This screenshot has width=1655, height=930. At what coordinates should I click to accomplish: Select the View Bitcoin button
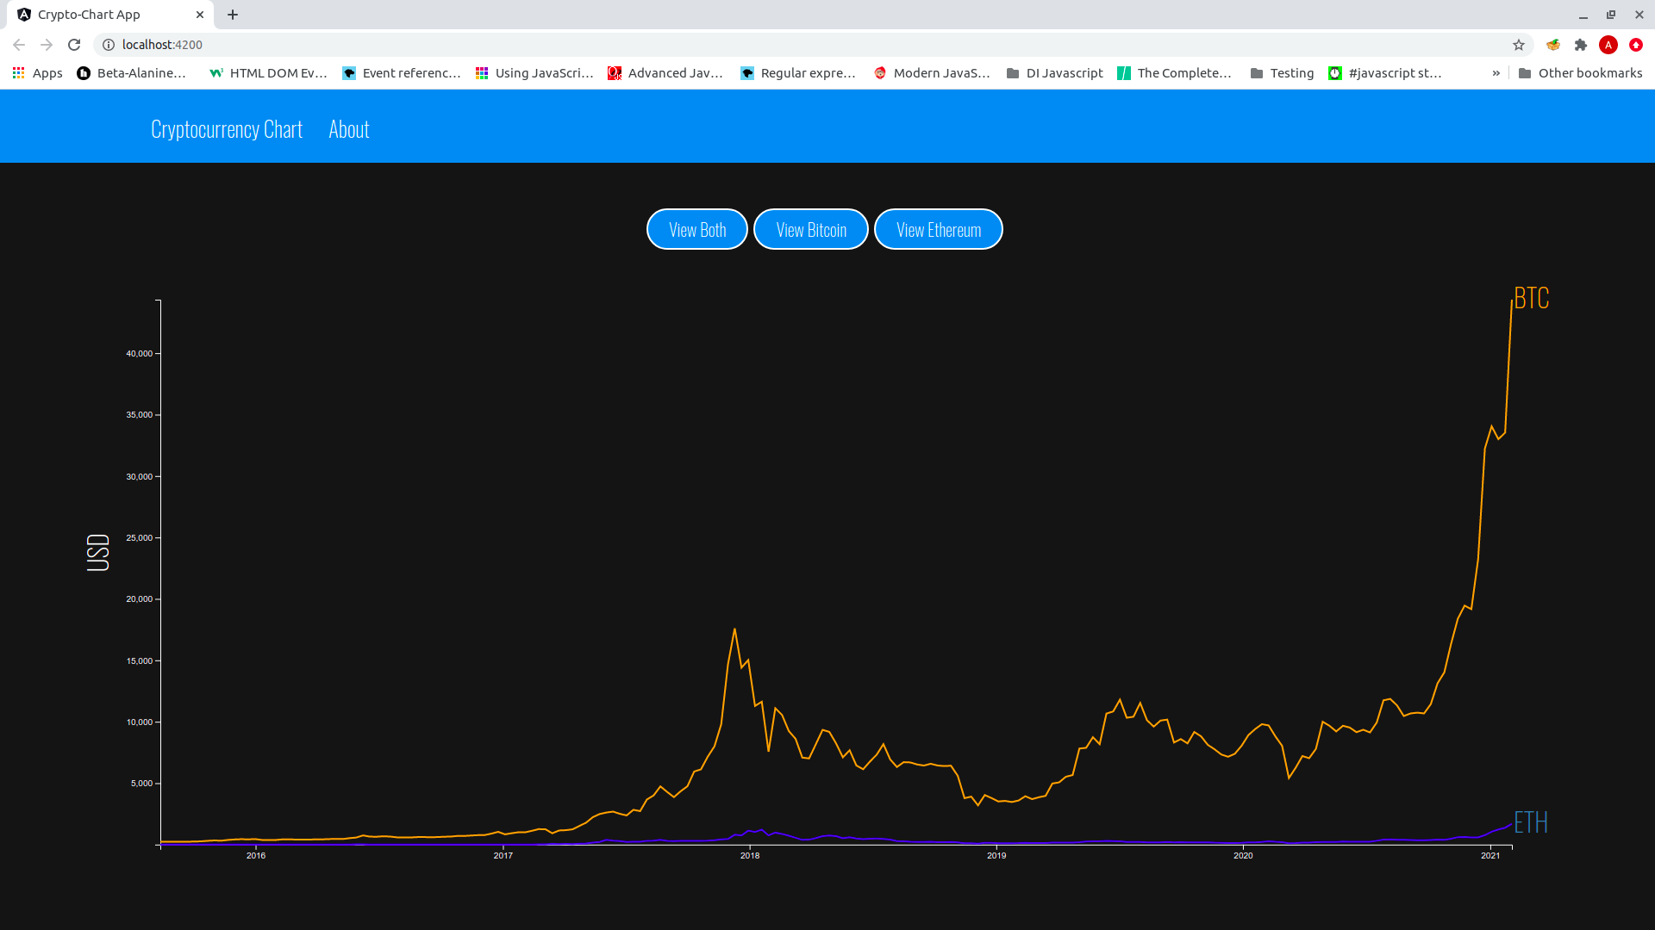pyautogui.click(x=810, y=229)
